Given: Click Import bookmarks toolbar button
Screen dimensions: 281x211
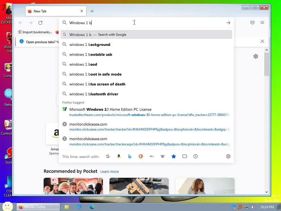Looking at the screenshot, I should pyautogui.click(x=35, y=32).
